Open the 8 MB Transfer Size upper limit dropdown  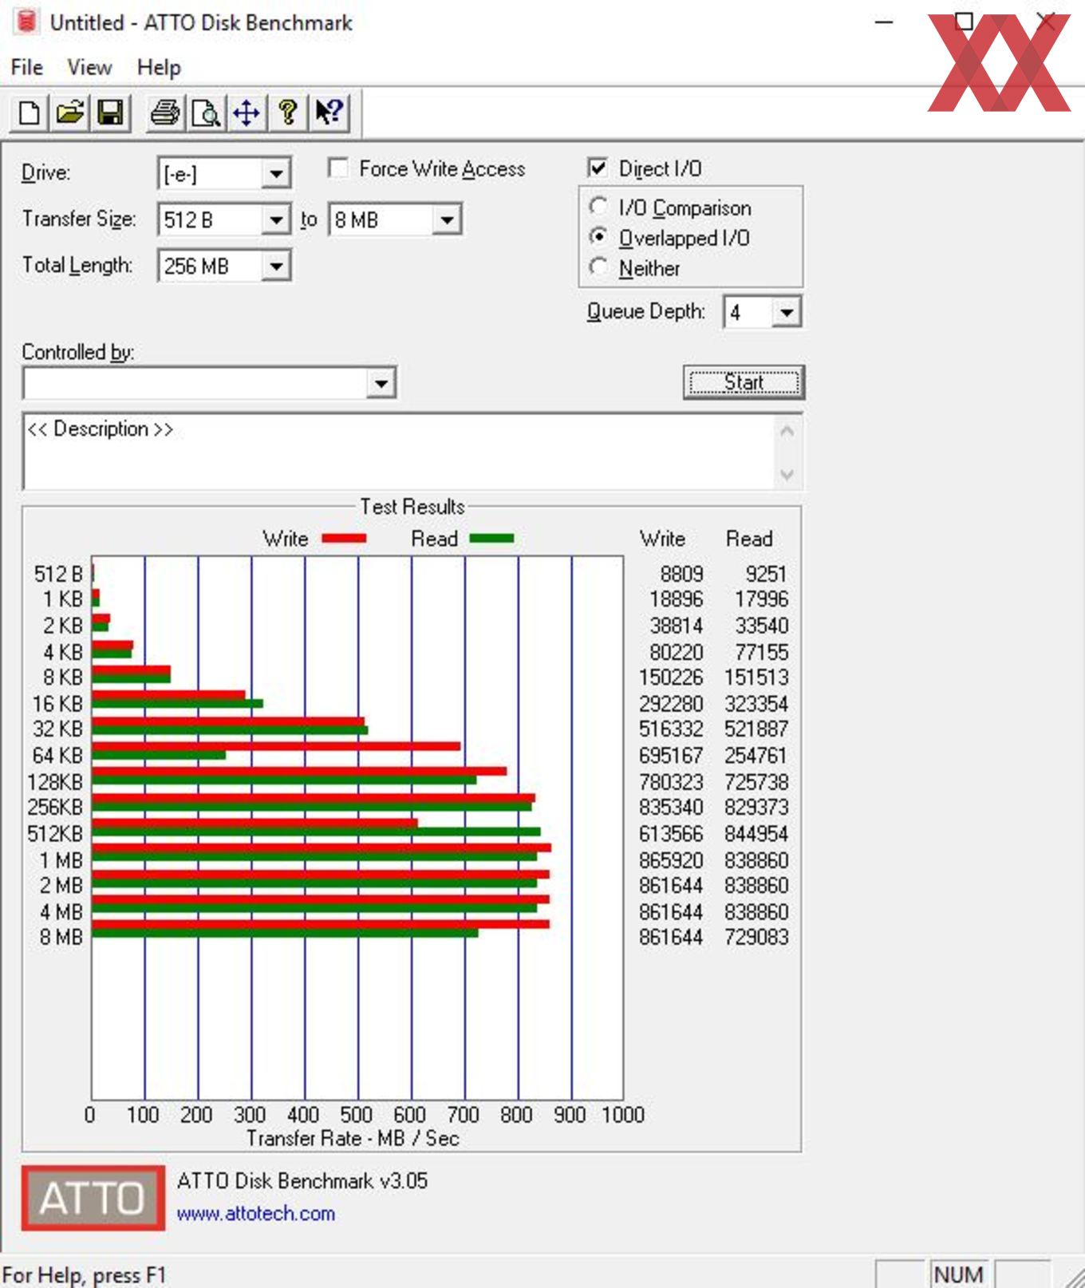[447, 219]
